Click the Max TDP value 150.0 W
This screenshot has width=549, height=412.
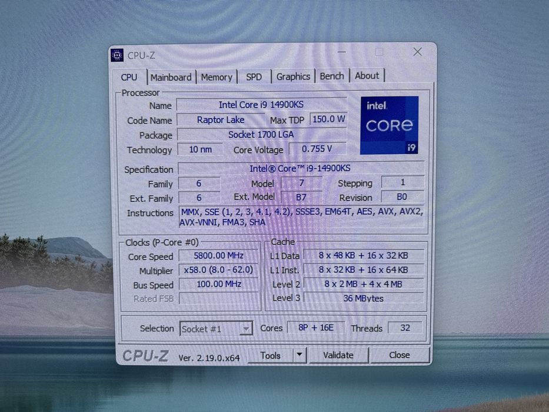328,119
